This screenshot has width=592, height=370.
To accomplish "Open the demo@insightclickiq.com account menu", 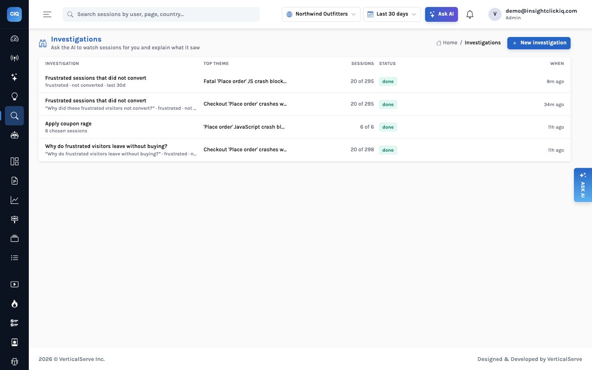I will (x=533, y=14).
